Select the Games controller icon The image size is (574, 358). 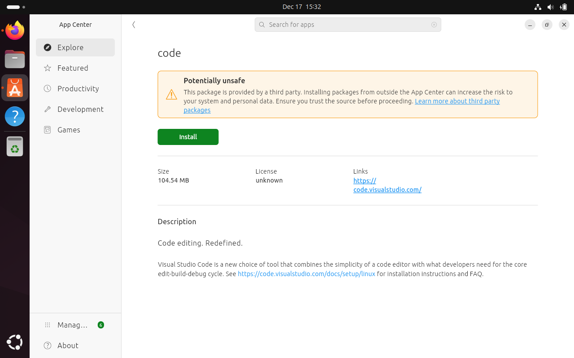47,129
